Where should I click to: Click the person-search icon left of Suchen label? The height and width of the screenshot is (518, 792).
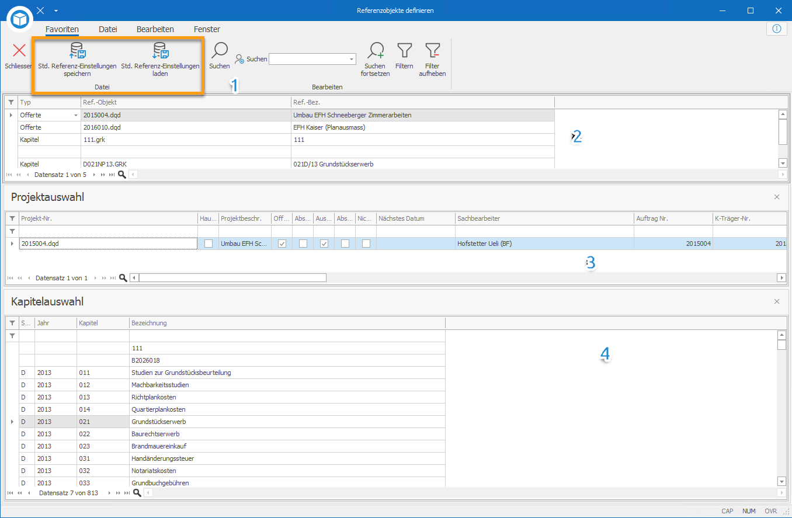(x=239, y=59)
